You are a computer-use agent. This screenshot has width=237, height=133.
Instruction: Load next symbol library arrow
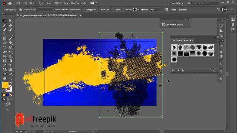coord(183,71)
